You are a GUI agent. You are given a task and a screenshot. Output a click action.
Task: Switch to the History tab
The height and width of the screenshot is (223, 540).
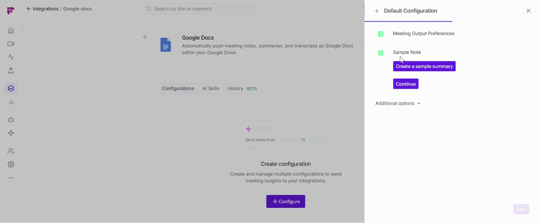click(236, 88)
